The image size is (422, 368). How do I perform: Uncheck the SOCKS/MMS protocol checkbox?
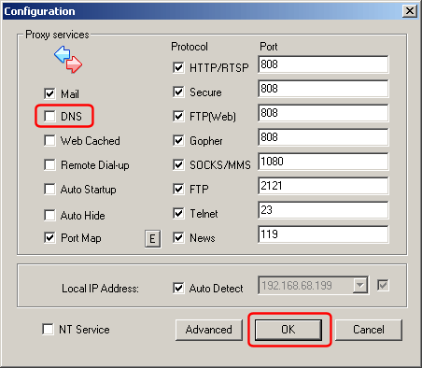click(178, 164)
